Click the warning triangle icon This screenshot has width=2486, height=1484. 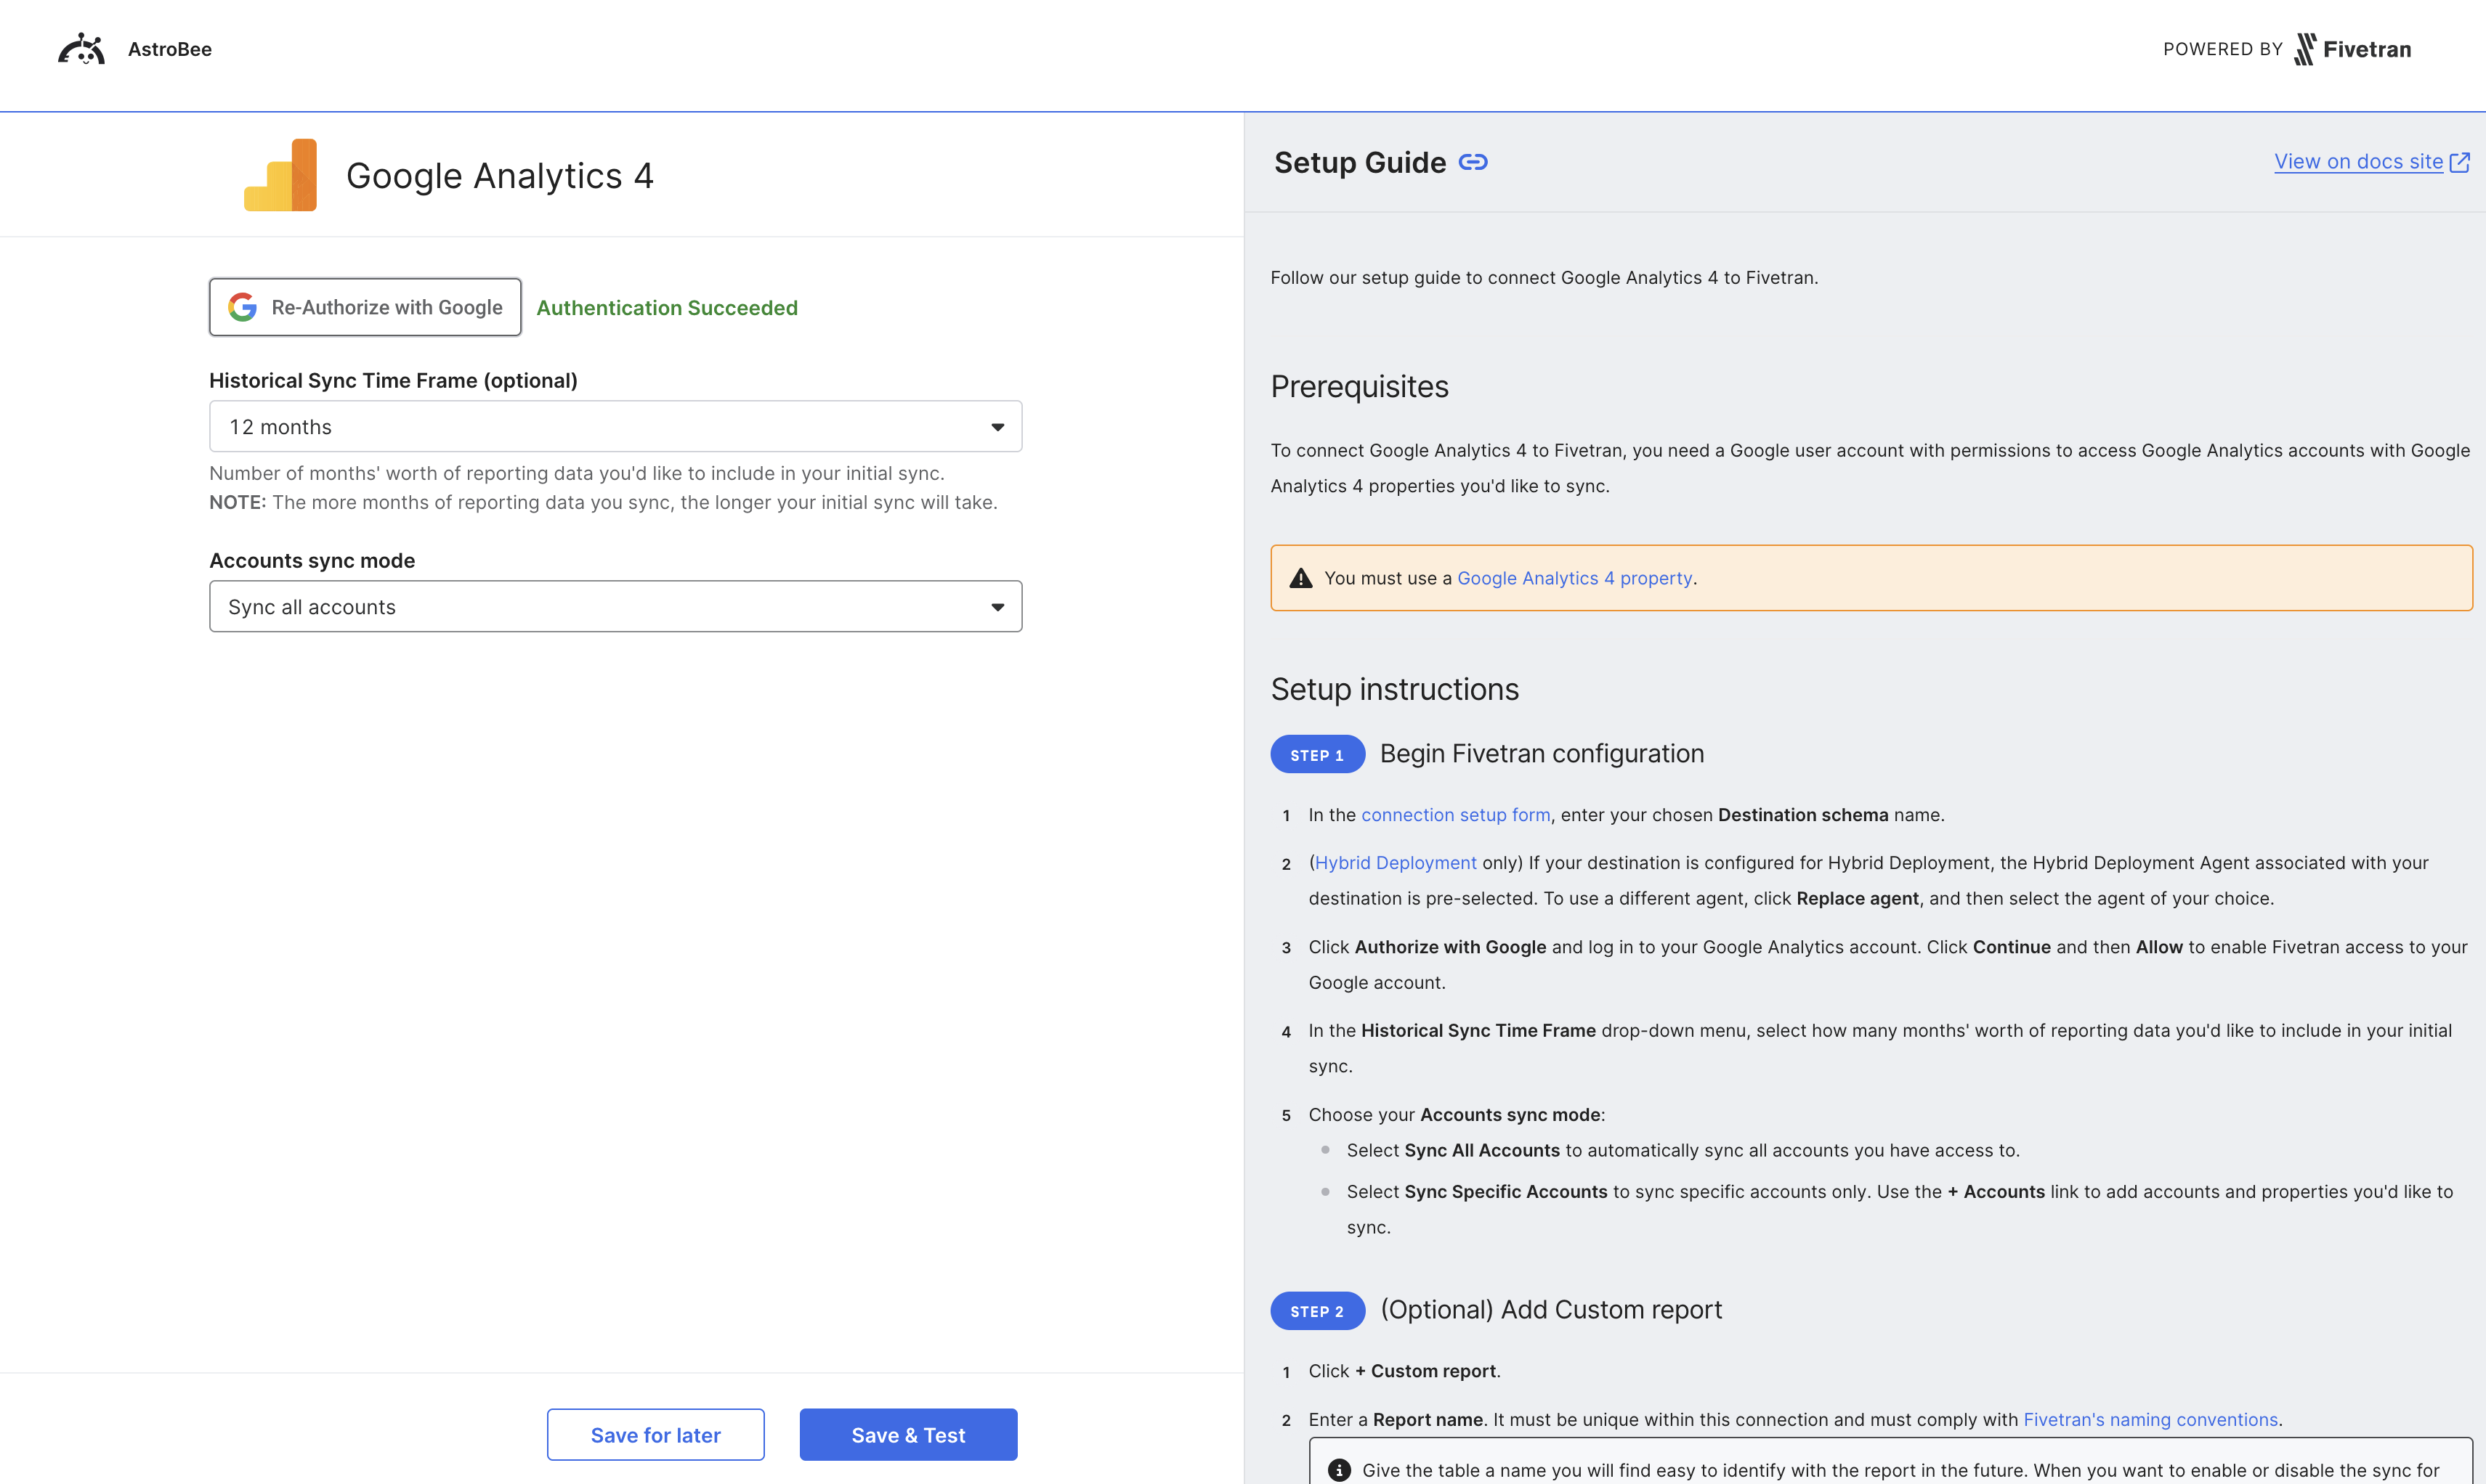pos(1300,578)
